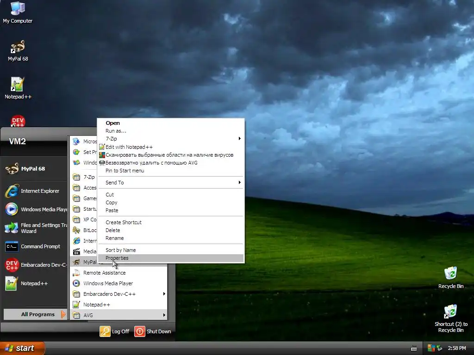Select the Notepad++ desktop shortcut
The width and height of the screenshot is (474, 355).
pyautogui.click(x=18, y=88)
